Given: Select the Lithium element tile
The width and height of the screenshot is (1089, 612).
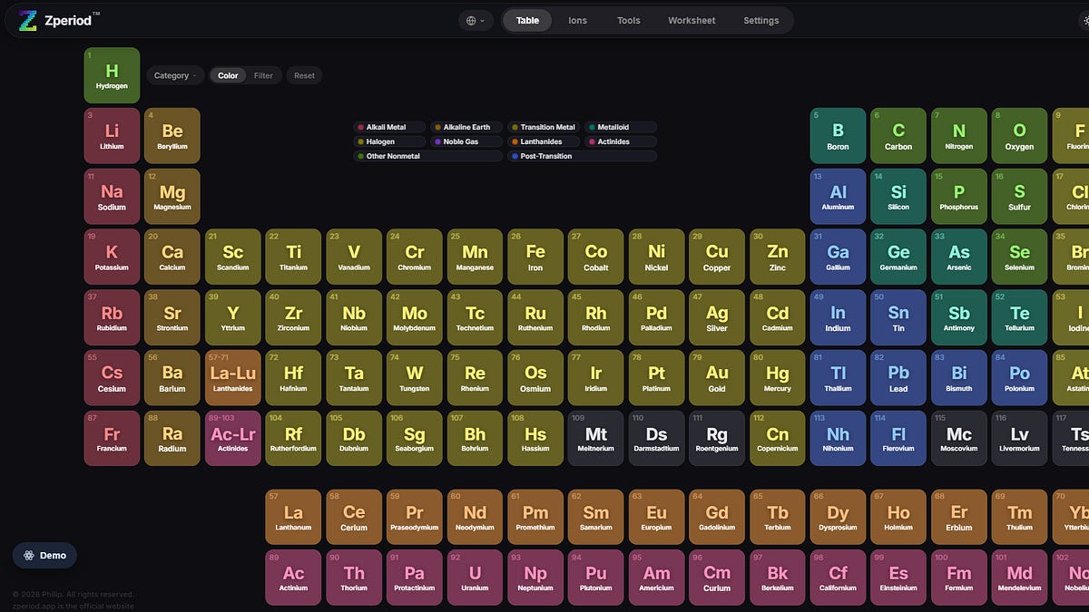Looking at the screenshot, I should point(112,136).
